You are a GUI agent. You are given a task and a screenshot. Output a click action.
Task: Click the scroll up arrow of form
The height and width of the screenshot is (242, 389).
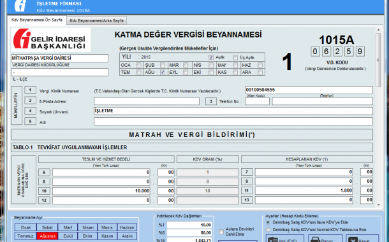[x=378, y=30]
